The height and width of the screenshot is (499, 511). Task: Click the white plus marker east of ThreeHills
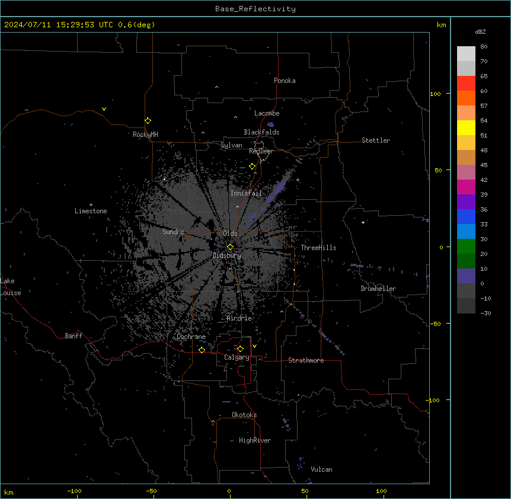coord(363,222)
